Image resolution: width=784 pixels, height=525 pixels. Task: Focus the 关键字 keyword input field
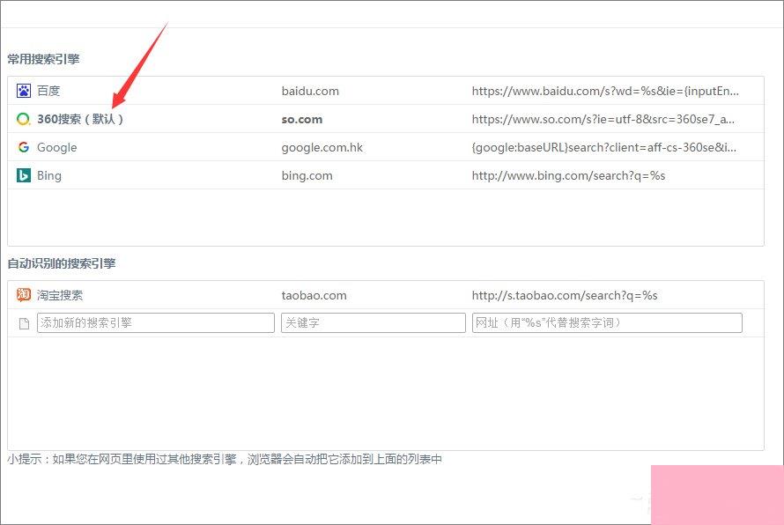tap(373, 322)
